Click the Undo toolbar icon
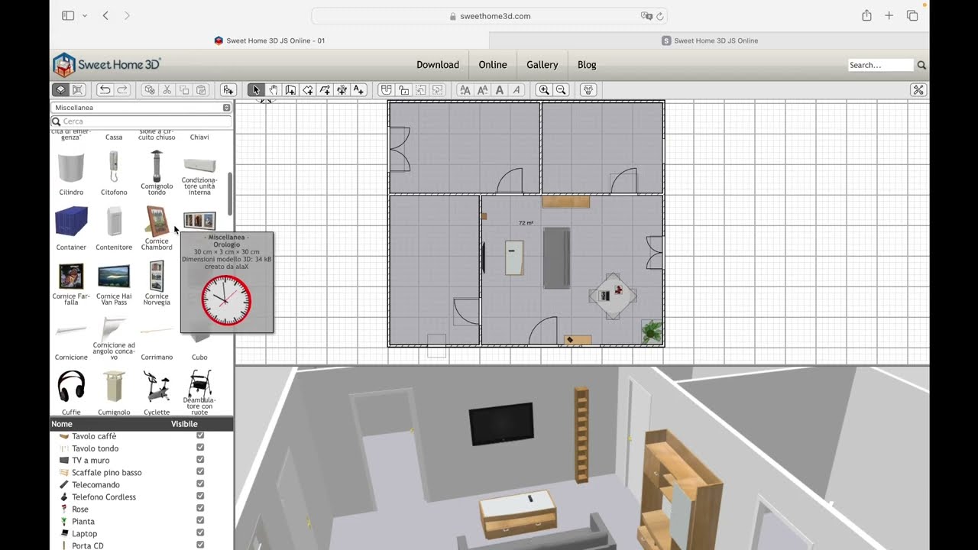 point(105,90)
